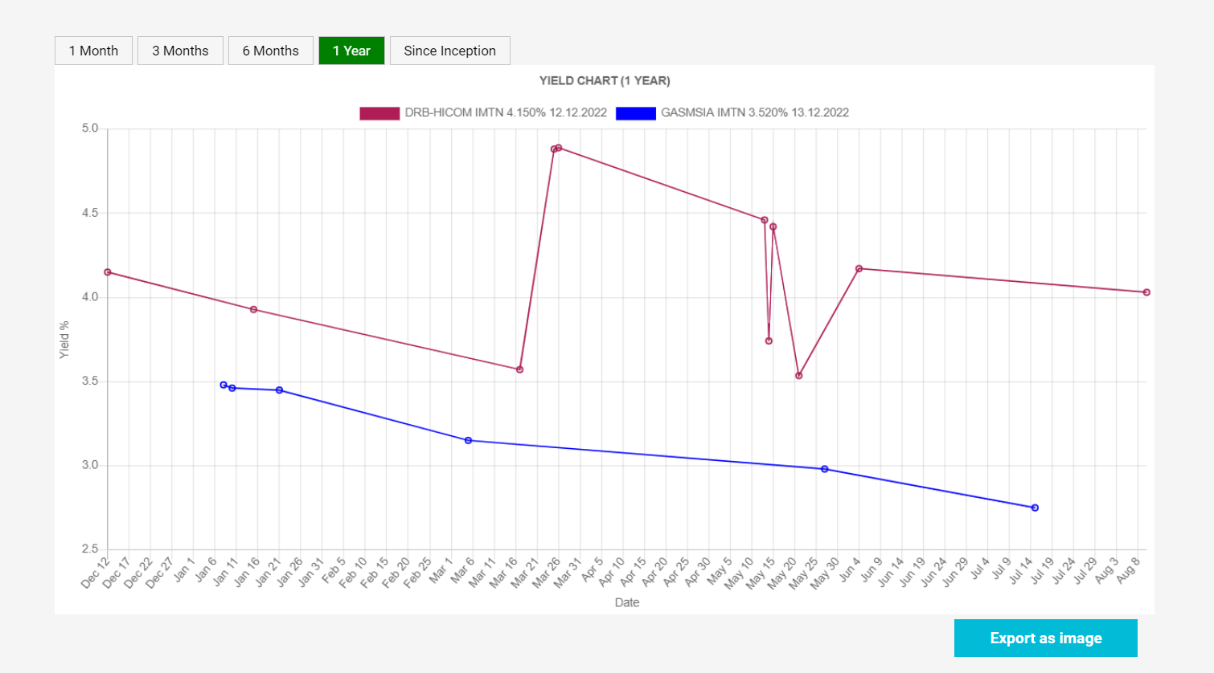
Task: Click DRB-HICOM point at Dec 12
Action: pyautogui.click(x=108, y=272)
